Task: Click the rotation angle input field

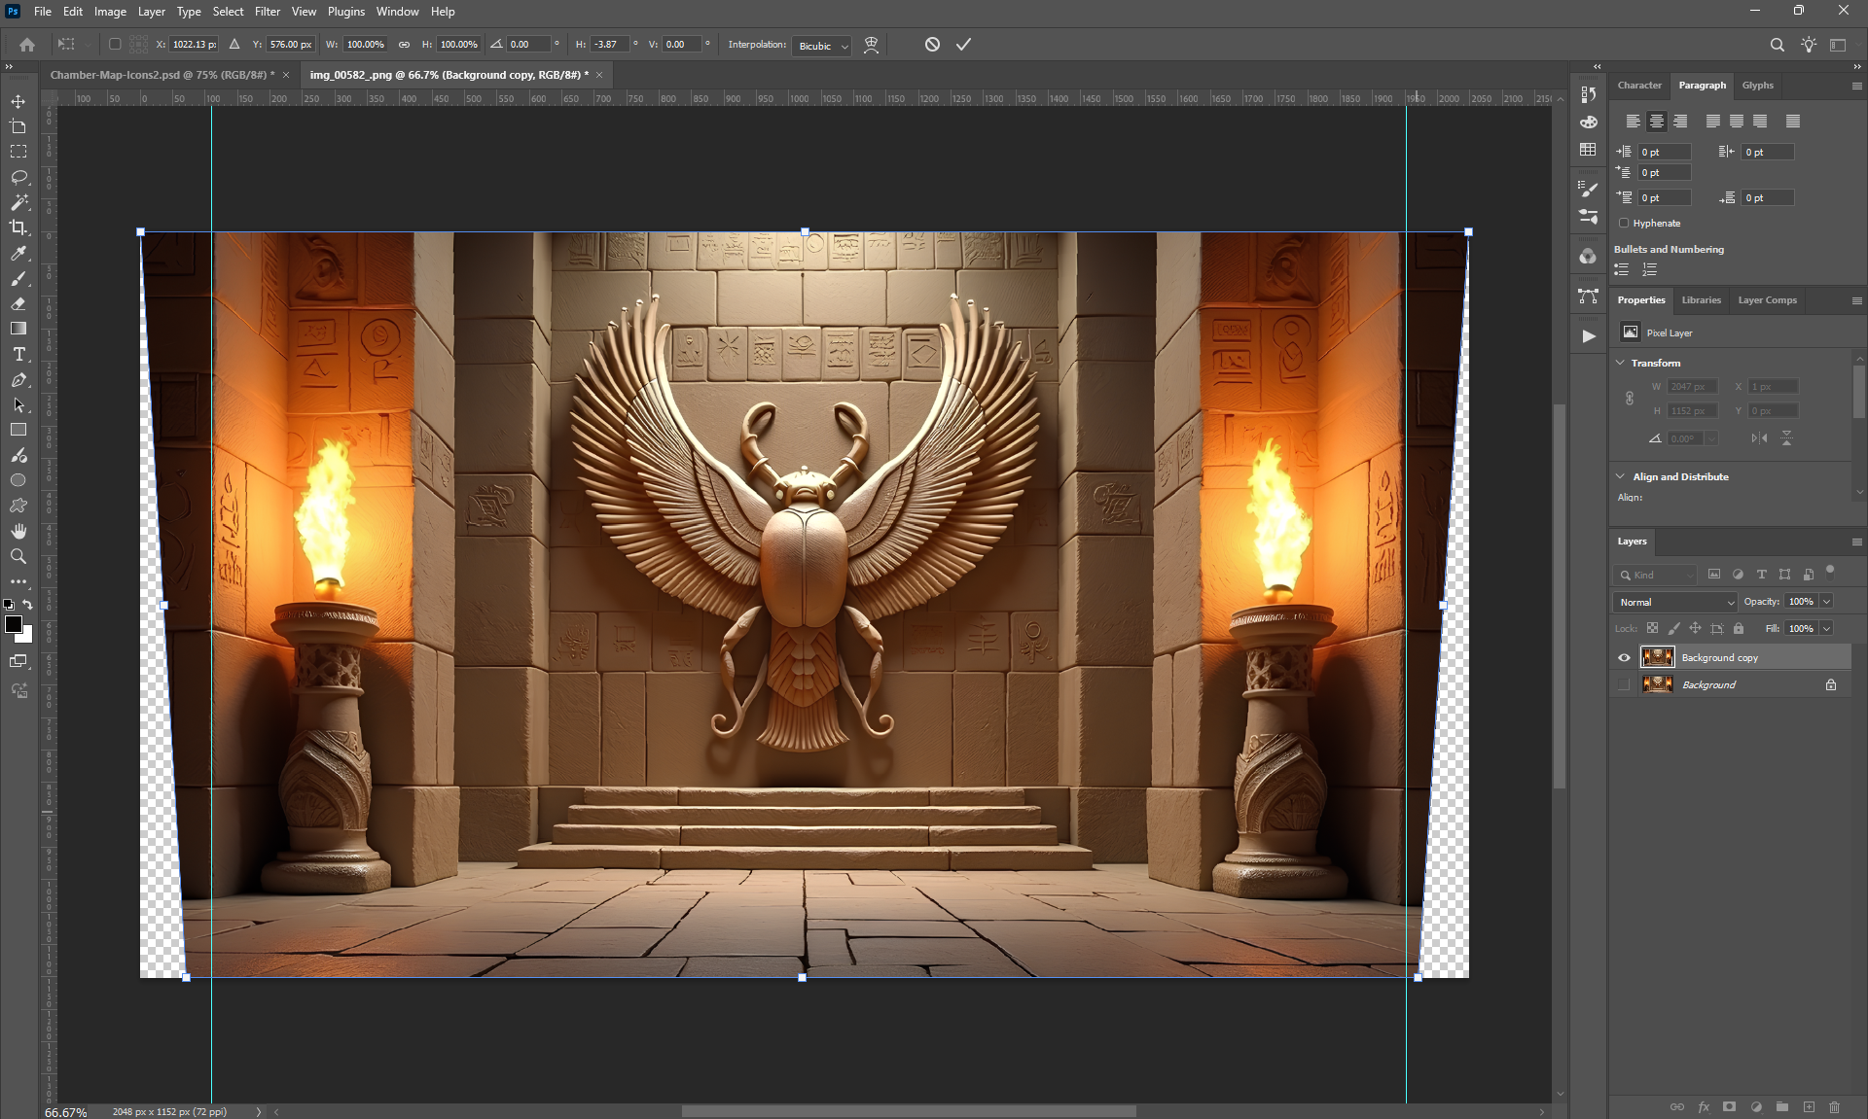Action: 528,45
